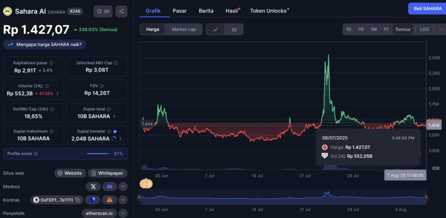
Task: Set chart range to 7D
Action: pyautogui.click(x=361, y=29)
